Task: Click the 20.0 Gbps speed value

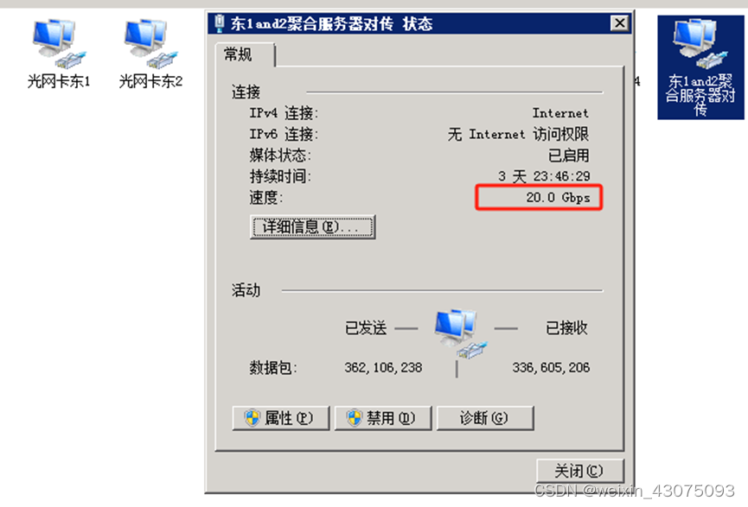Action: point(558,197)
